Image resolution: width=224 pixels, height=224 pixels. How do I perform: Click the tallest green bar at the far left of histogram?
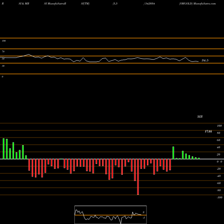[x=4, y=149]
